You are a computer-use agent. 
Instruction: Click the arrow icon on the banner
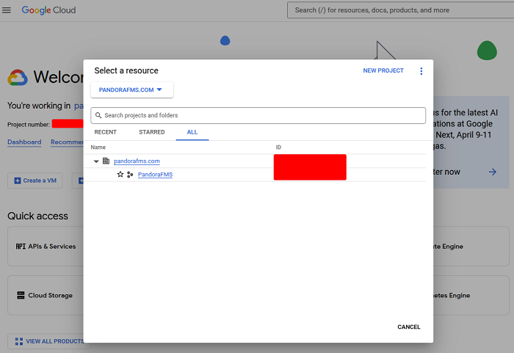point(492,172)
